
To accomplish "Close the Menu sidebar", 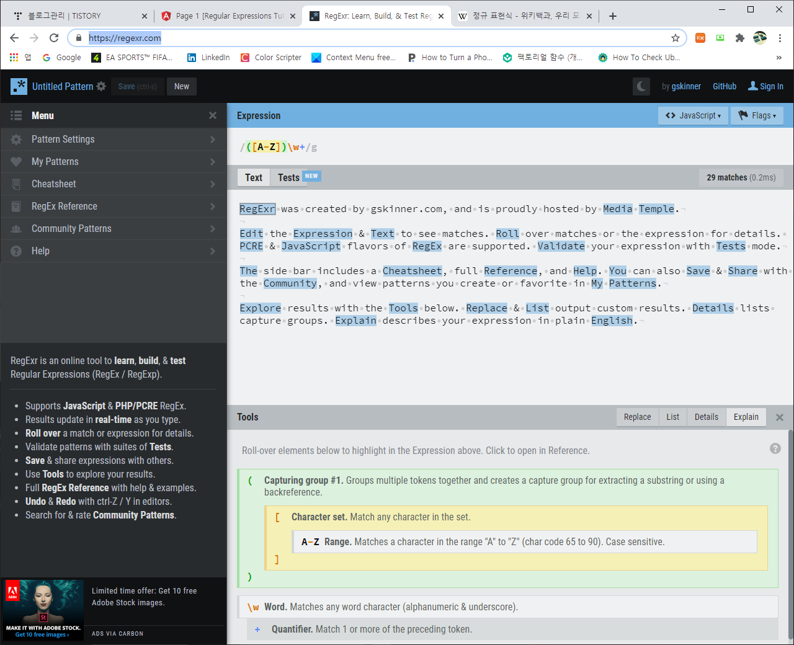I will pyautogui.click(x=213, y=115).
